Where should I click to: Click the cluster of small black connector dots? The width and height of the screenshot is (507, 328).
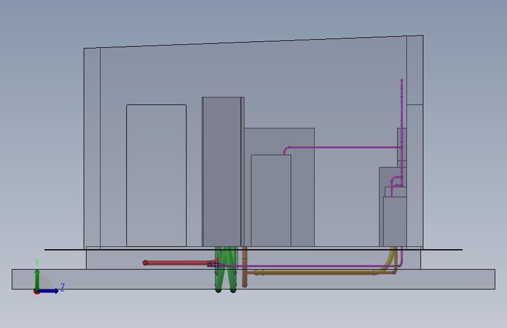213,264
